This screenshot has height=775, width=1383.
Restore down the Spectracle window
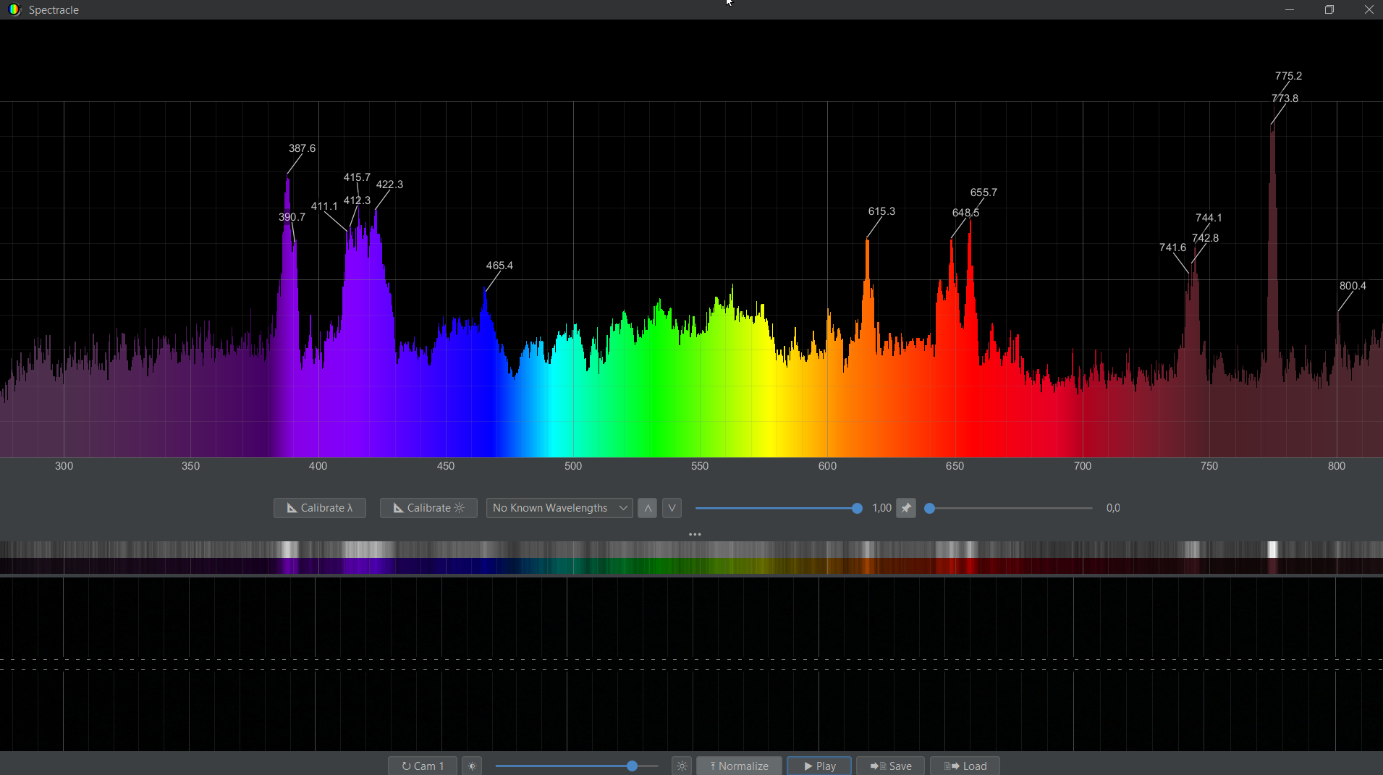click(x=1329, y=9)
